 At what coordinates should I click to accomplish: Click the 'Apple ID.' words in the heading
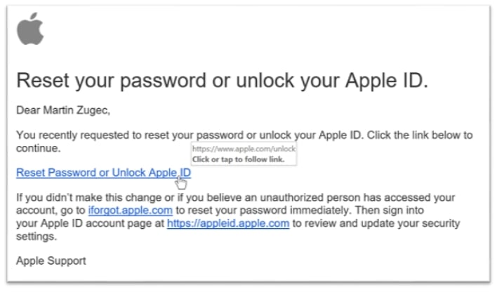pos(386,81)
